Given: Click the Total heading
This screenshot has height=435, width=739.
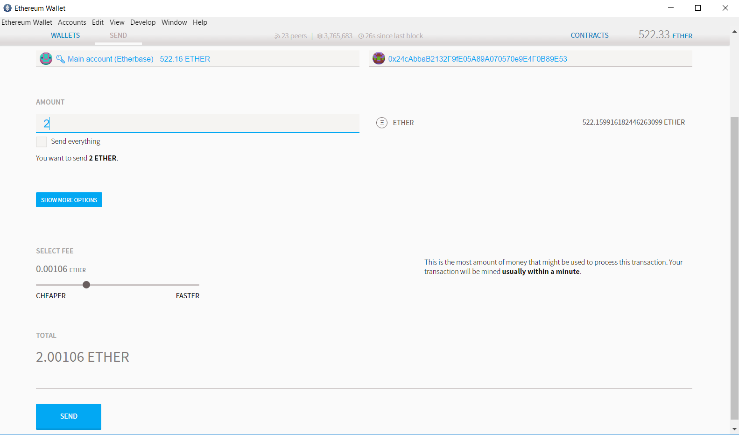Looking at the screenshot, I should (x=46, y=336).
